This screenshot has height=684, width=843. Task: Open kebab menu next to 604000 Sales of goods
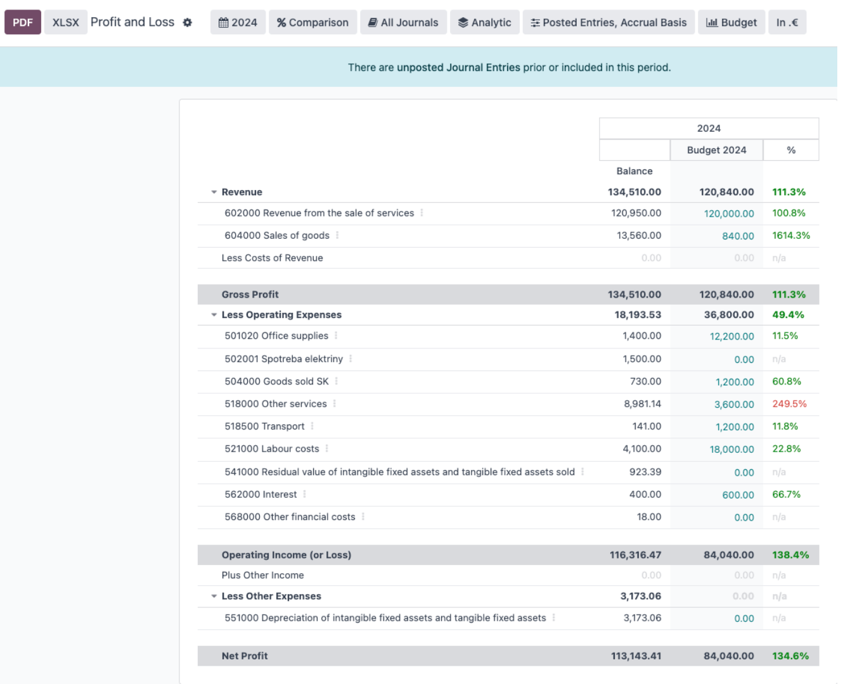(x=337, y=236)
